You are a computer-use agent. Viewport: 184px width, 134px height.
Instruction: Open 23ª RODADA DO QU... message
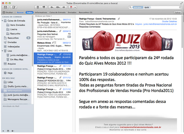pos(53,82)
